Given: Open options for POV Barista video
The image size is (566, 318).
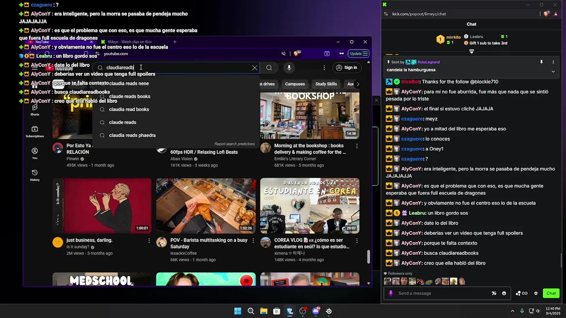Looking at the screenshot, I should (253, 241).
